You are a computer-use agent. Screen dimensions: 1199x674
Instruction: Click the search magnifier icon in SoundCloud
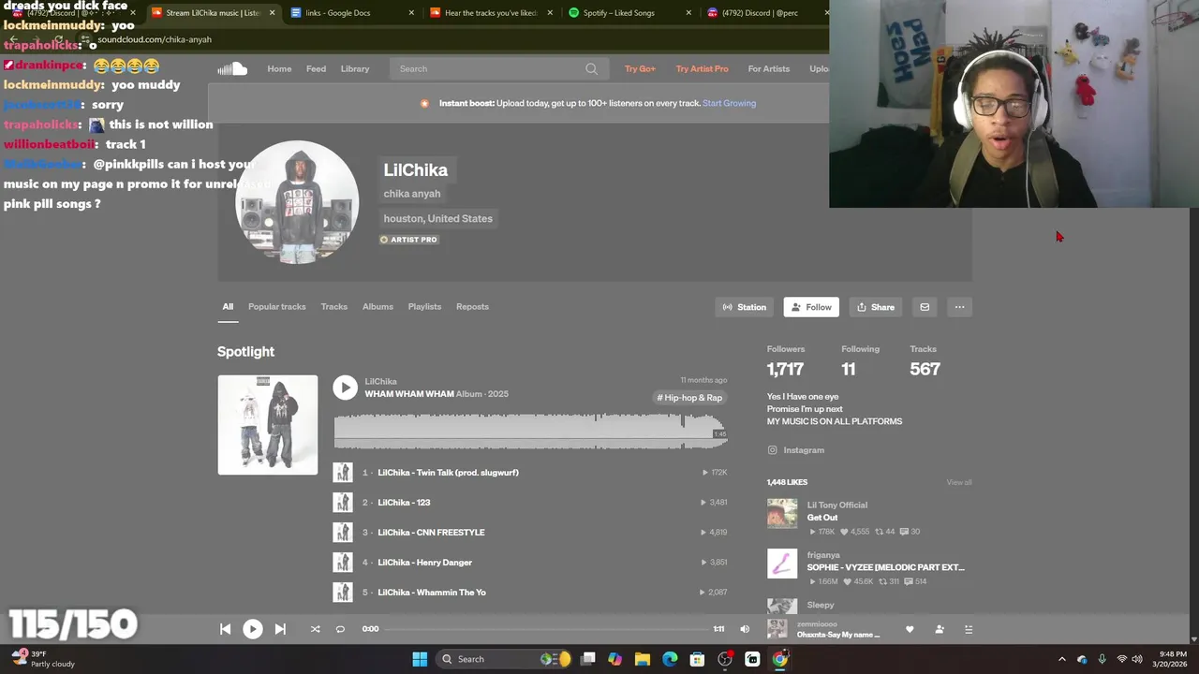[591, 68]
